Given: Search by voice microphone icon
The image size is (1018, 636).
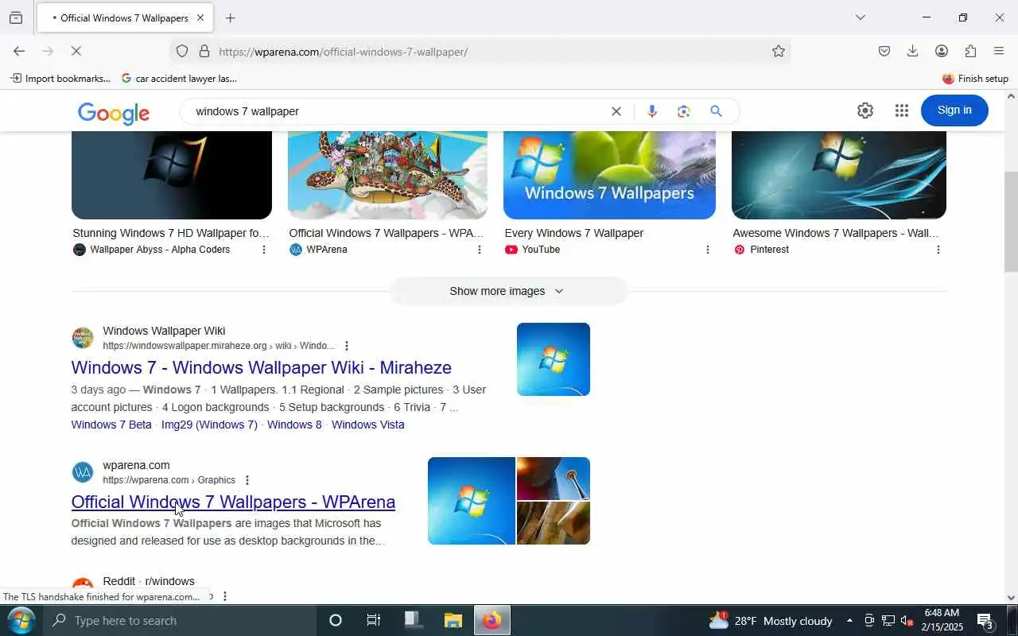Looking at the screenshot, I should click(x=652, y=111).
